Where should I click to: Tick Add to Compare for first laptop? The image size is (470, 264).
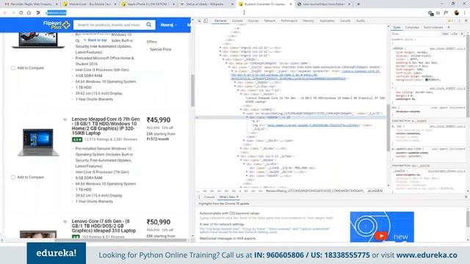pyautogui.click(x=13, y=68)
